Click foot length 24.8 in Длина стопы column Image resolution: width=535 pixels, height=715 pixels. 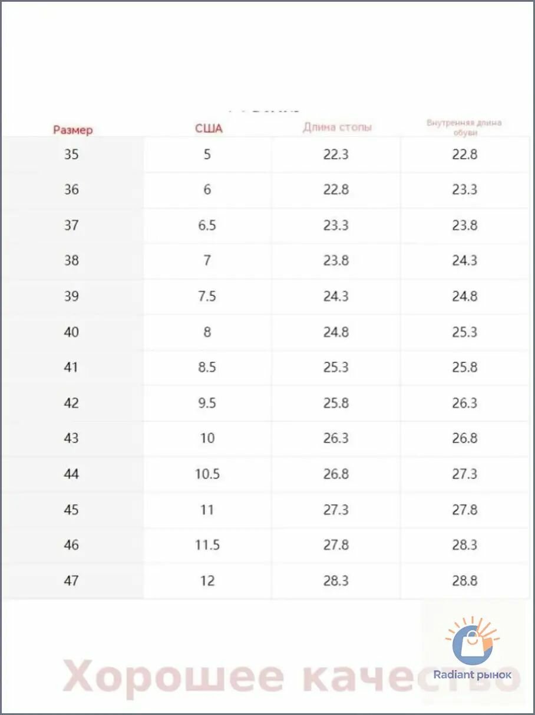tap(336, 332)
